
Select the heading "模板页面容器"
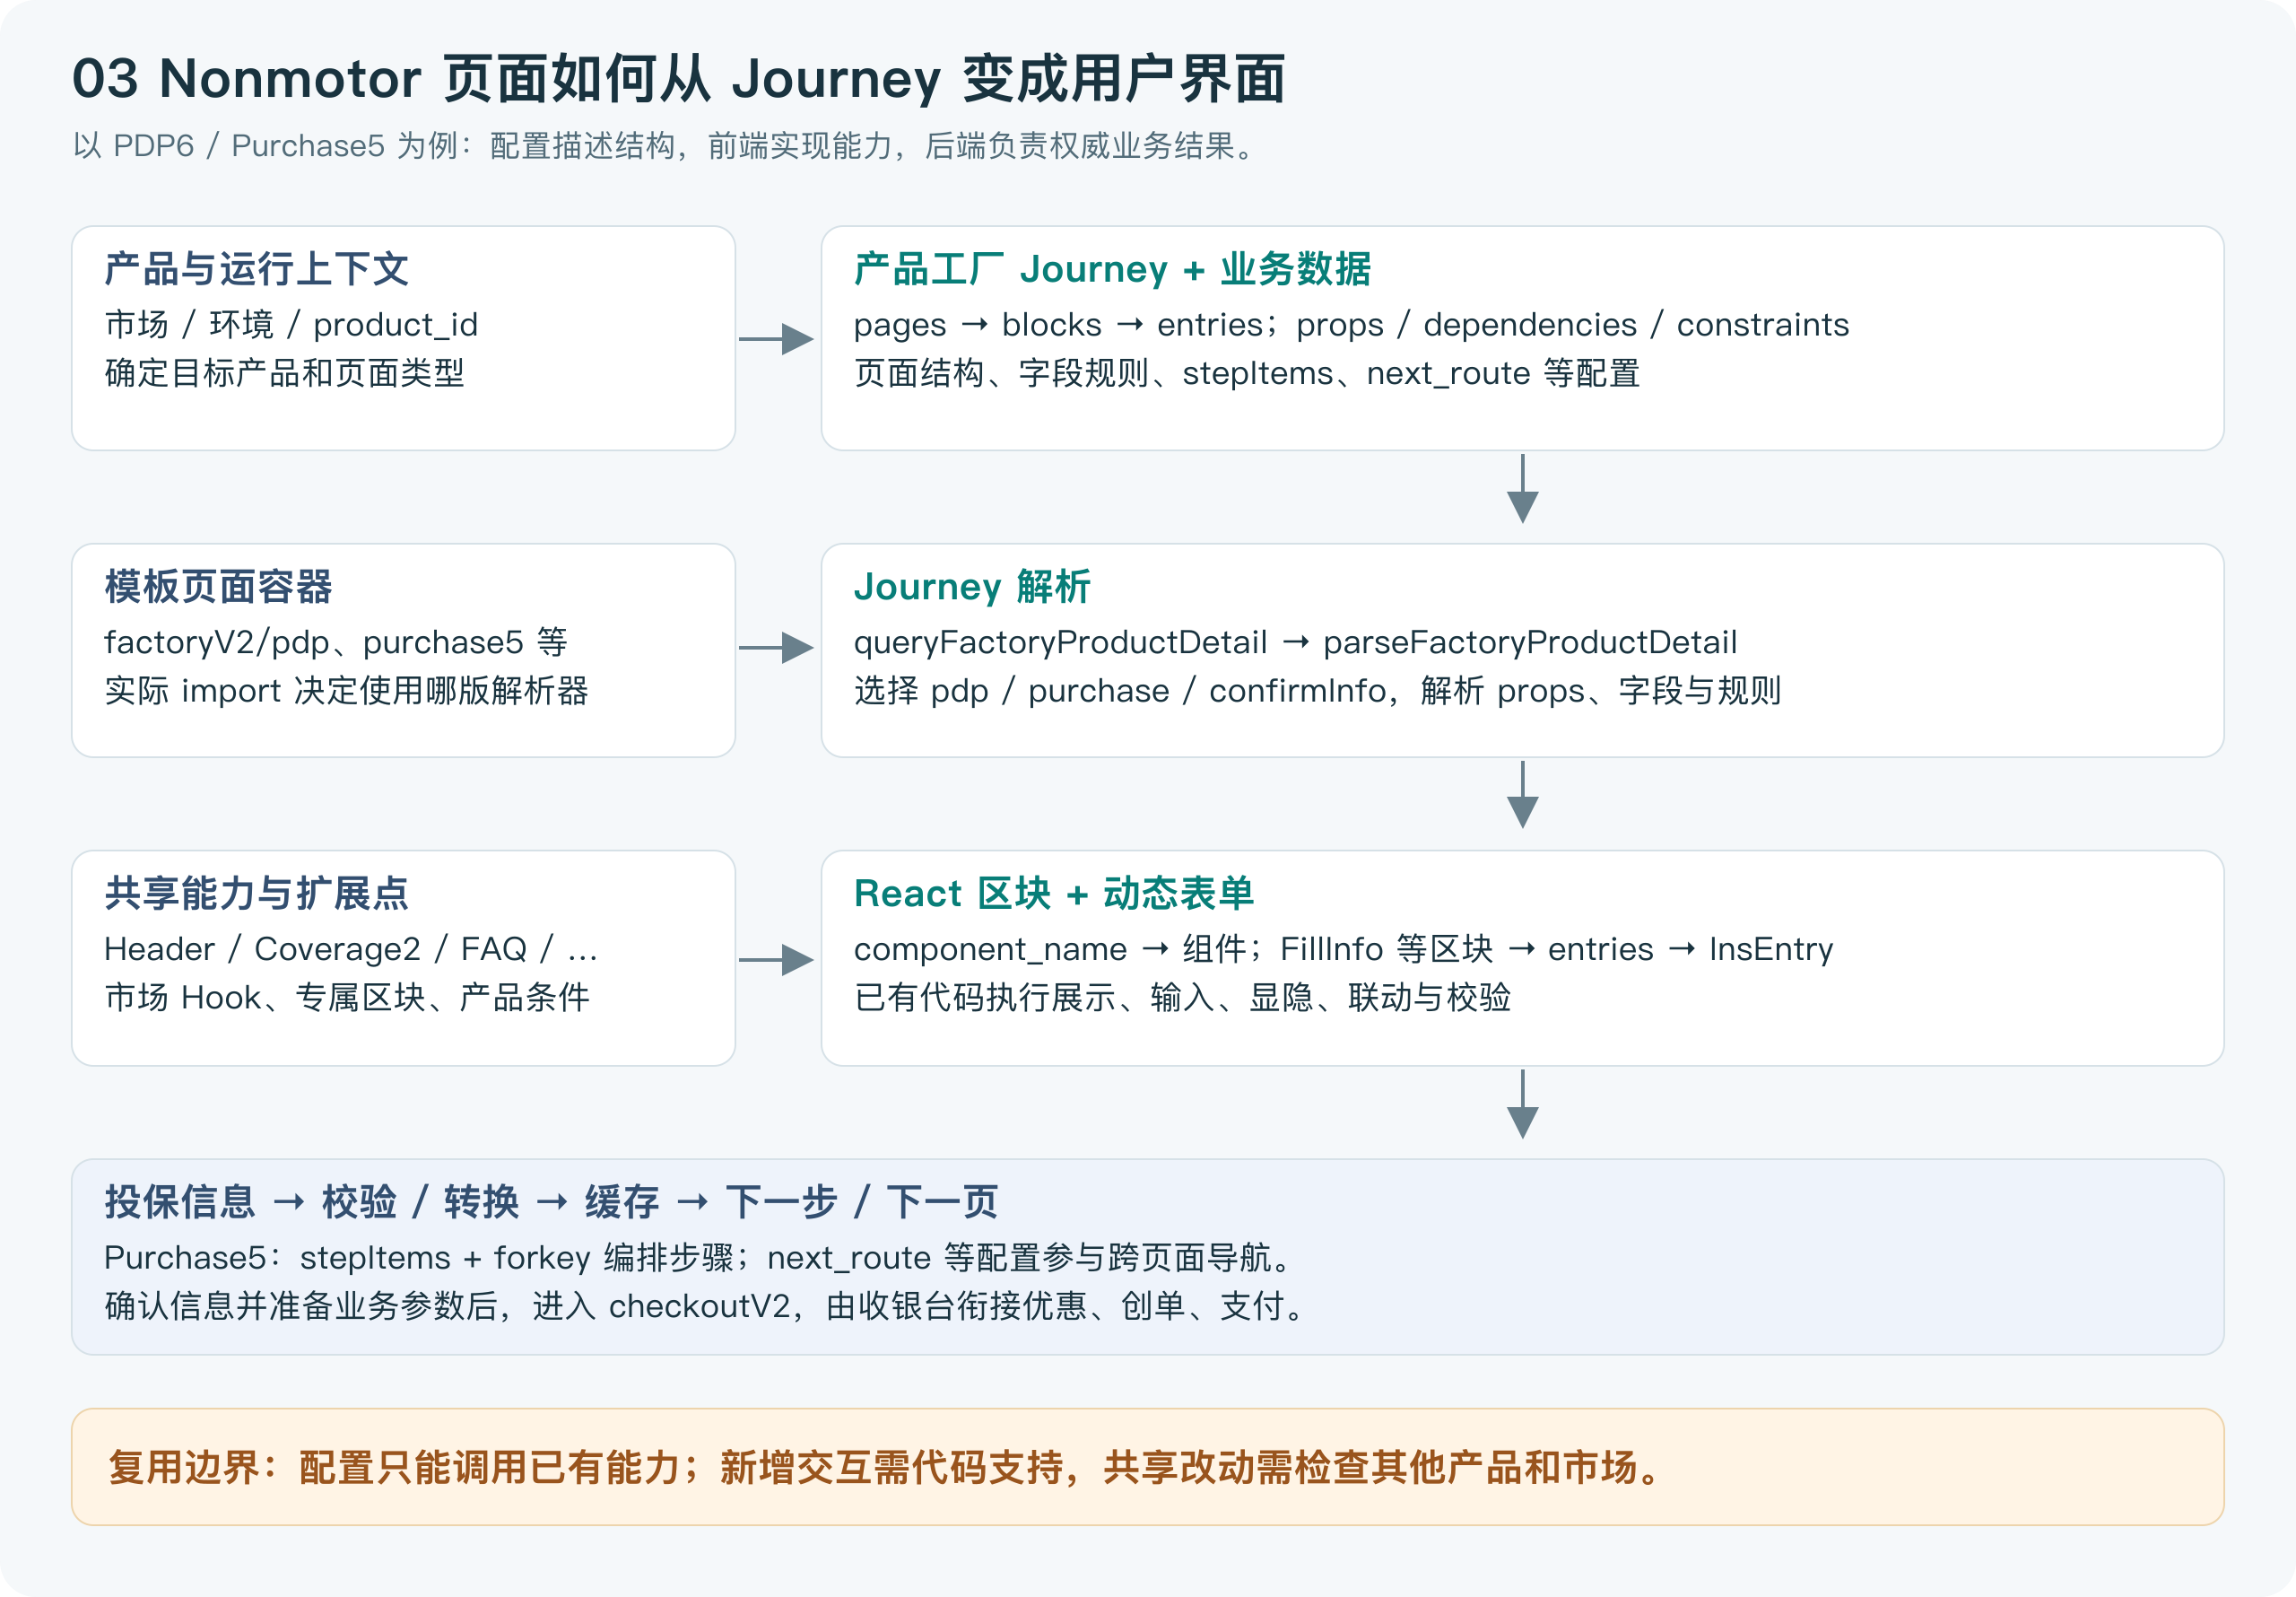click(x=218, y=587)
